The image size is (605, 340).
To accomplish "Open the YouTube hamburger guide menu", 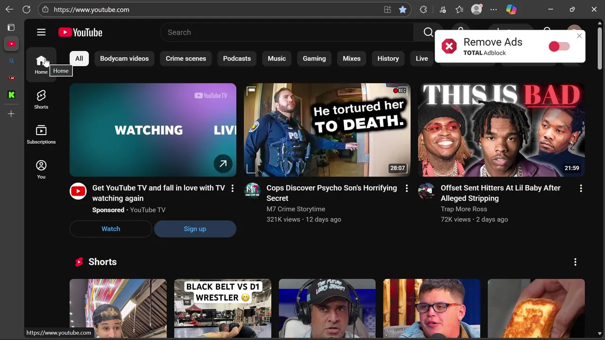I will (x=41, y=32).
